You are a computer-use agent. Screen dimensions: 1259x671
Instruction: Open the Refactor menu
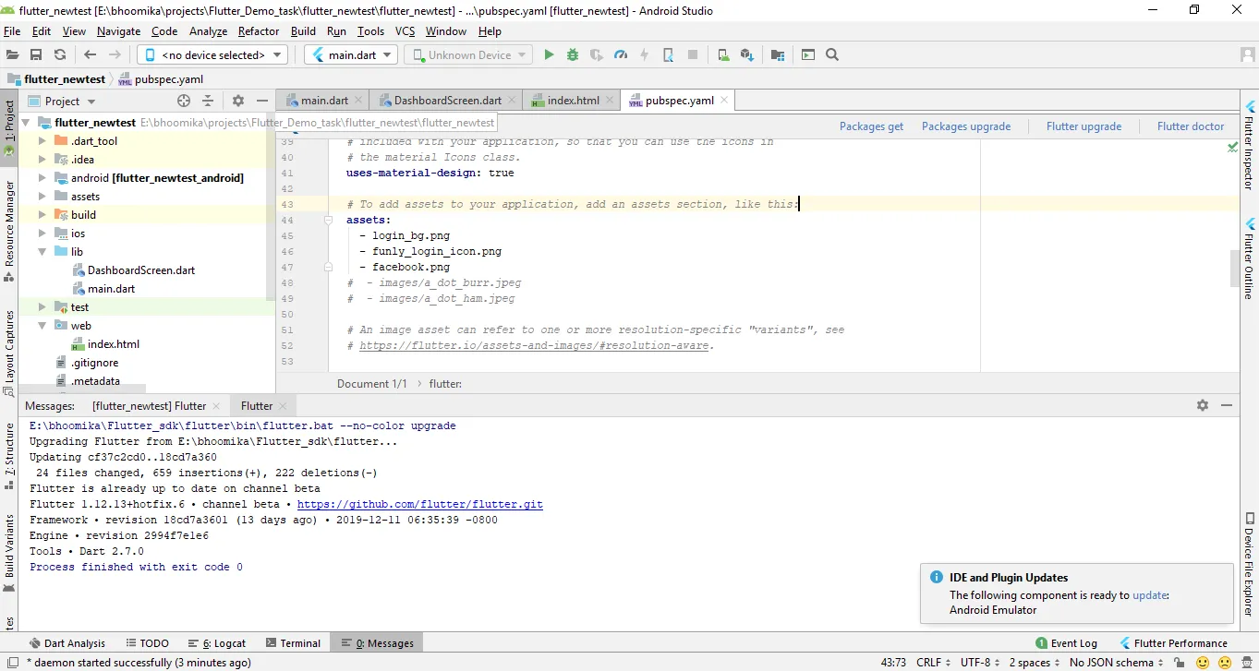259,31
